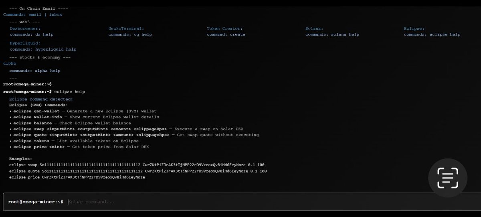Select the 'Eclipse:' heading in web3 section
The width and height of the screenshot is (481, 217).
(x=414, y=28)
